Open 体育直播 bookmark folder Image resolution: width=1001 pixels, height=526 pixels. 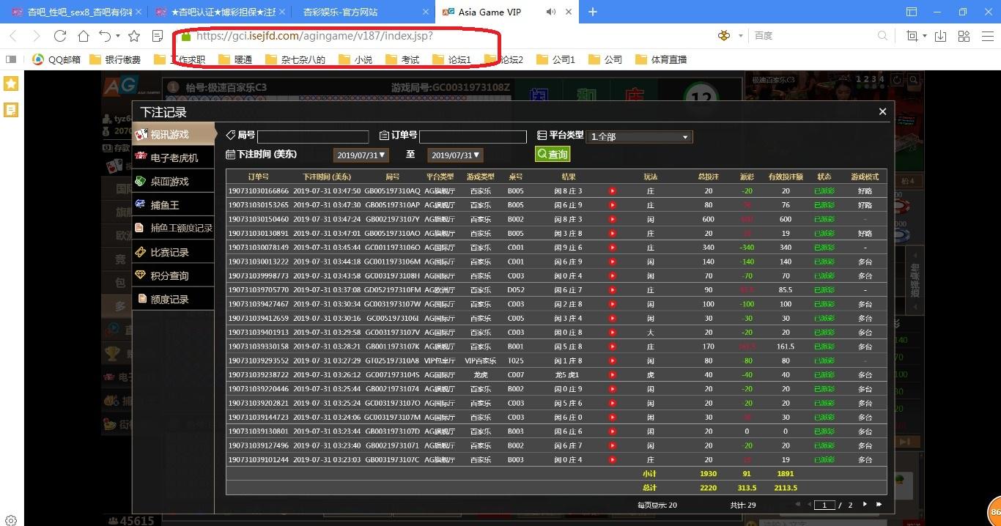661,59
